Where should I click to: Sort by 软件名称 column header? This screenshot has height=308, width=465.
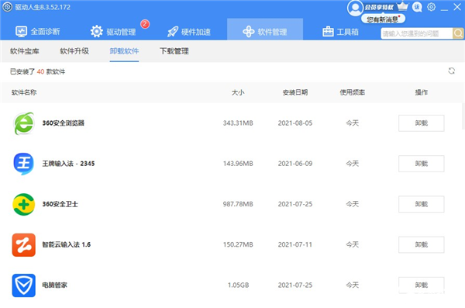click(24, 92)
